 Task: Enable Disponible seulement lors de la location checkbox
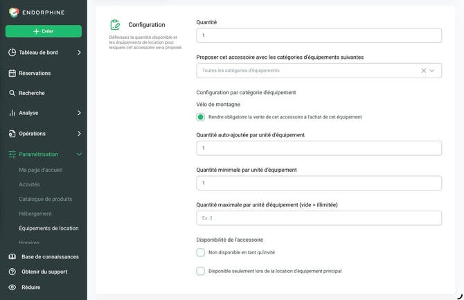pos(200,271)
